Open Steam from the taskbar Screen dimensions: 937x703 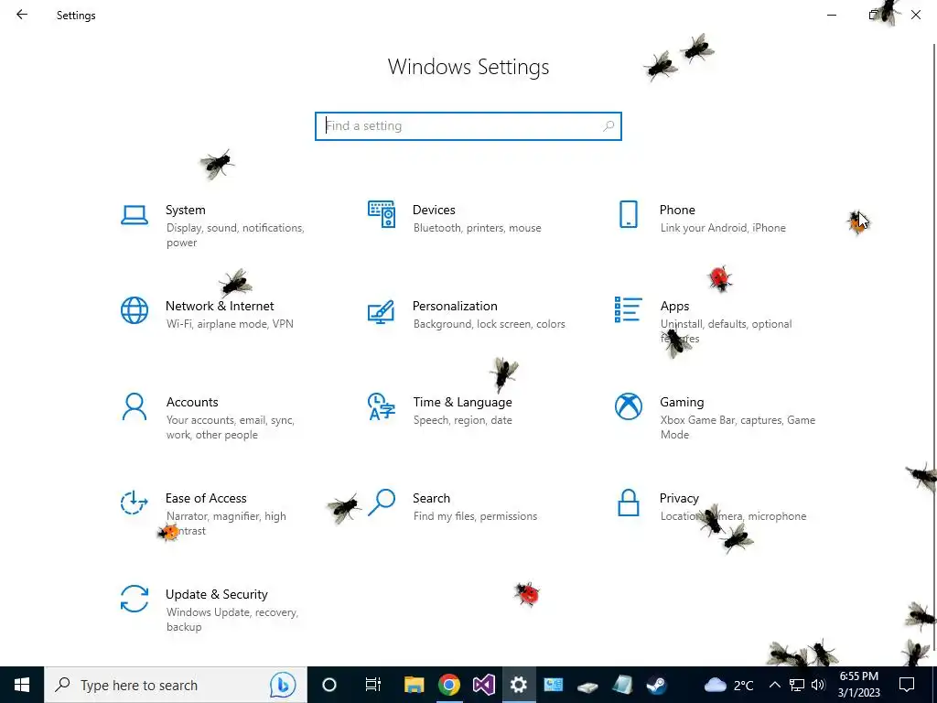point(657,685)
